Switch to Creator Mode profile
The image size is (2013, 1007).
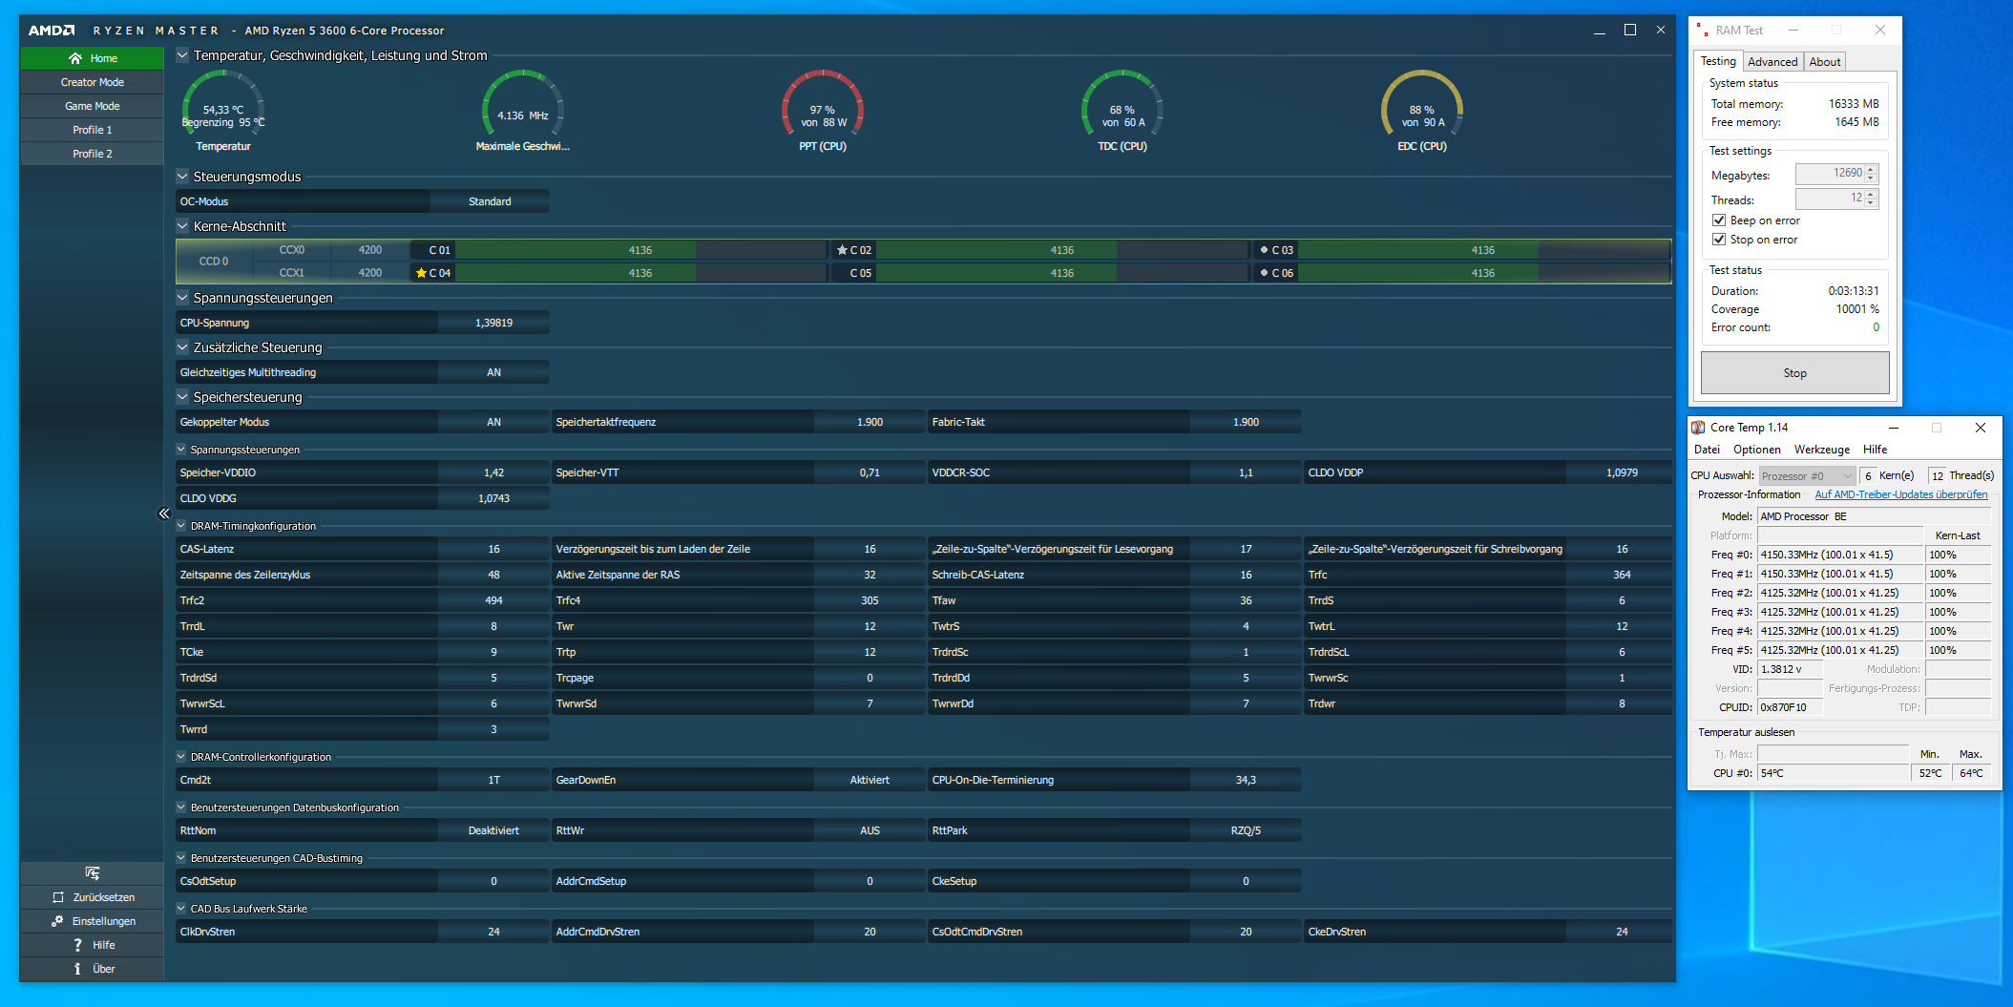(x=93, y=82)
